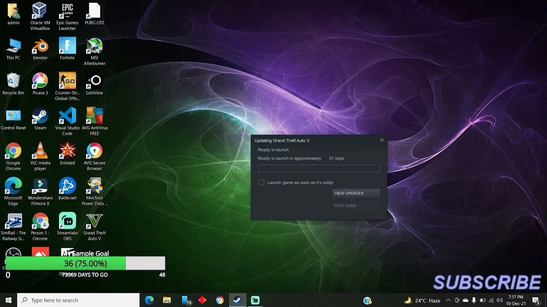Image resolution: width=547 pixels, height=307 pixels.
Task: Launch Microsoft Edge desktop shortcut
Action: [x=13, y=191]
